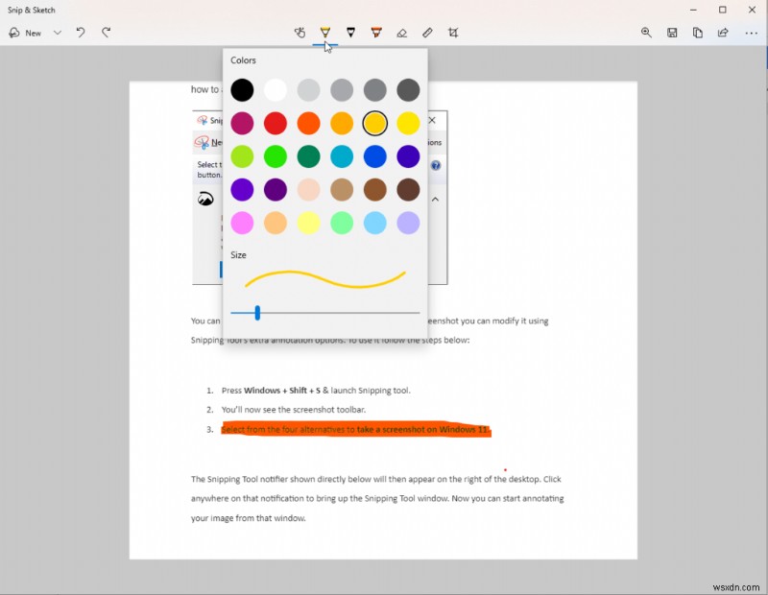Open the ruler tool
Image resolution: width=768 pixels, height=595 pixels.
[427, 33]
